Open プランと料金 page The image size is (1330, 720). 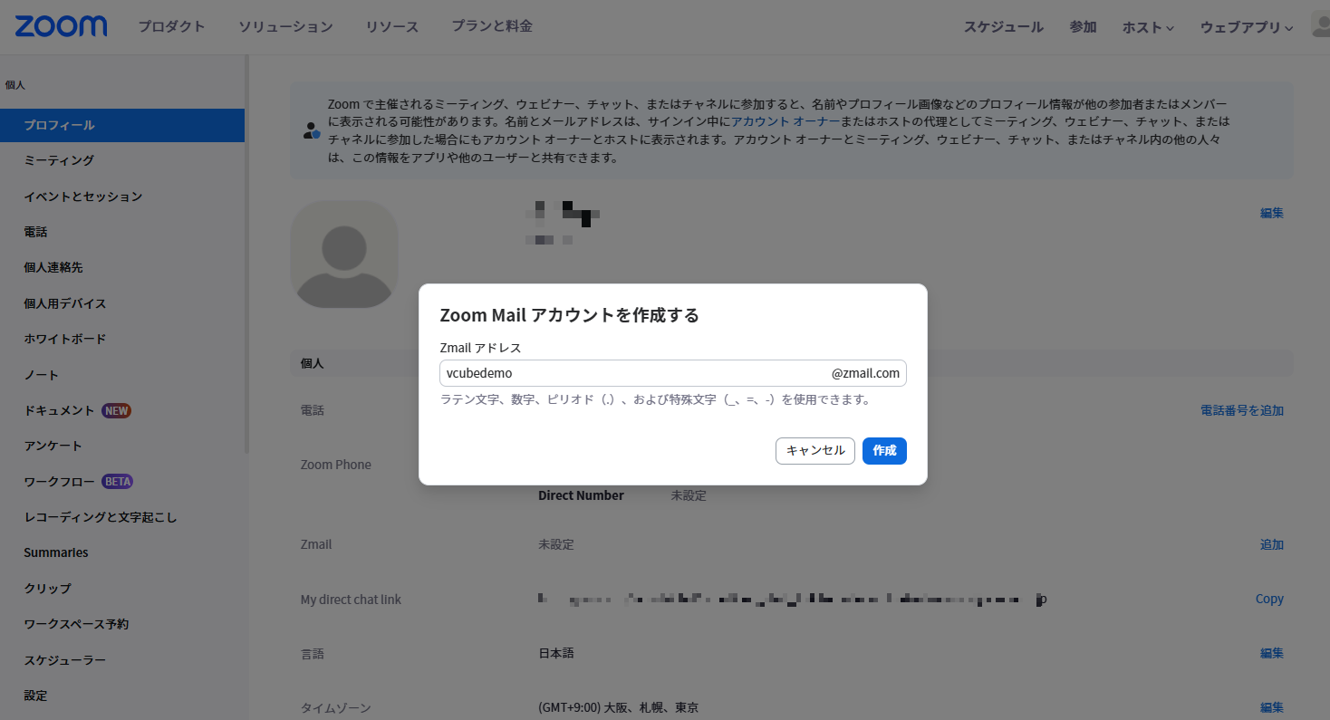(492, 26)
